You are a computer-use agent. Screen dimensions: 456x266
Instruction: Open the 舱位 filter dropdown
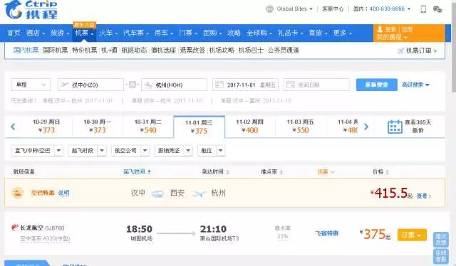(211, 150)
